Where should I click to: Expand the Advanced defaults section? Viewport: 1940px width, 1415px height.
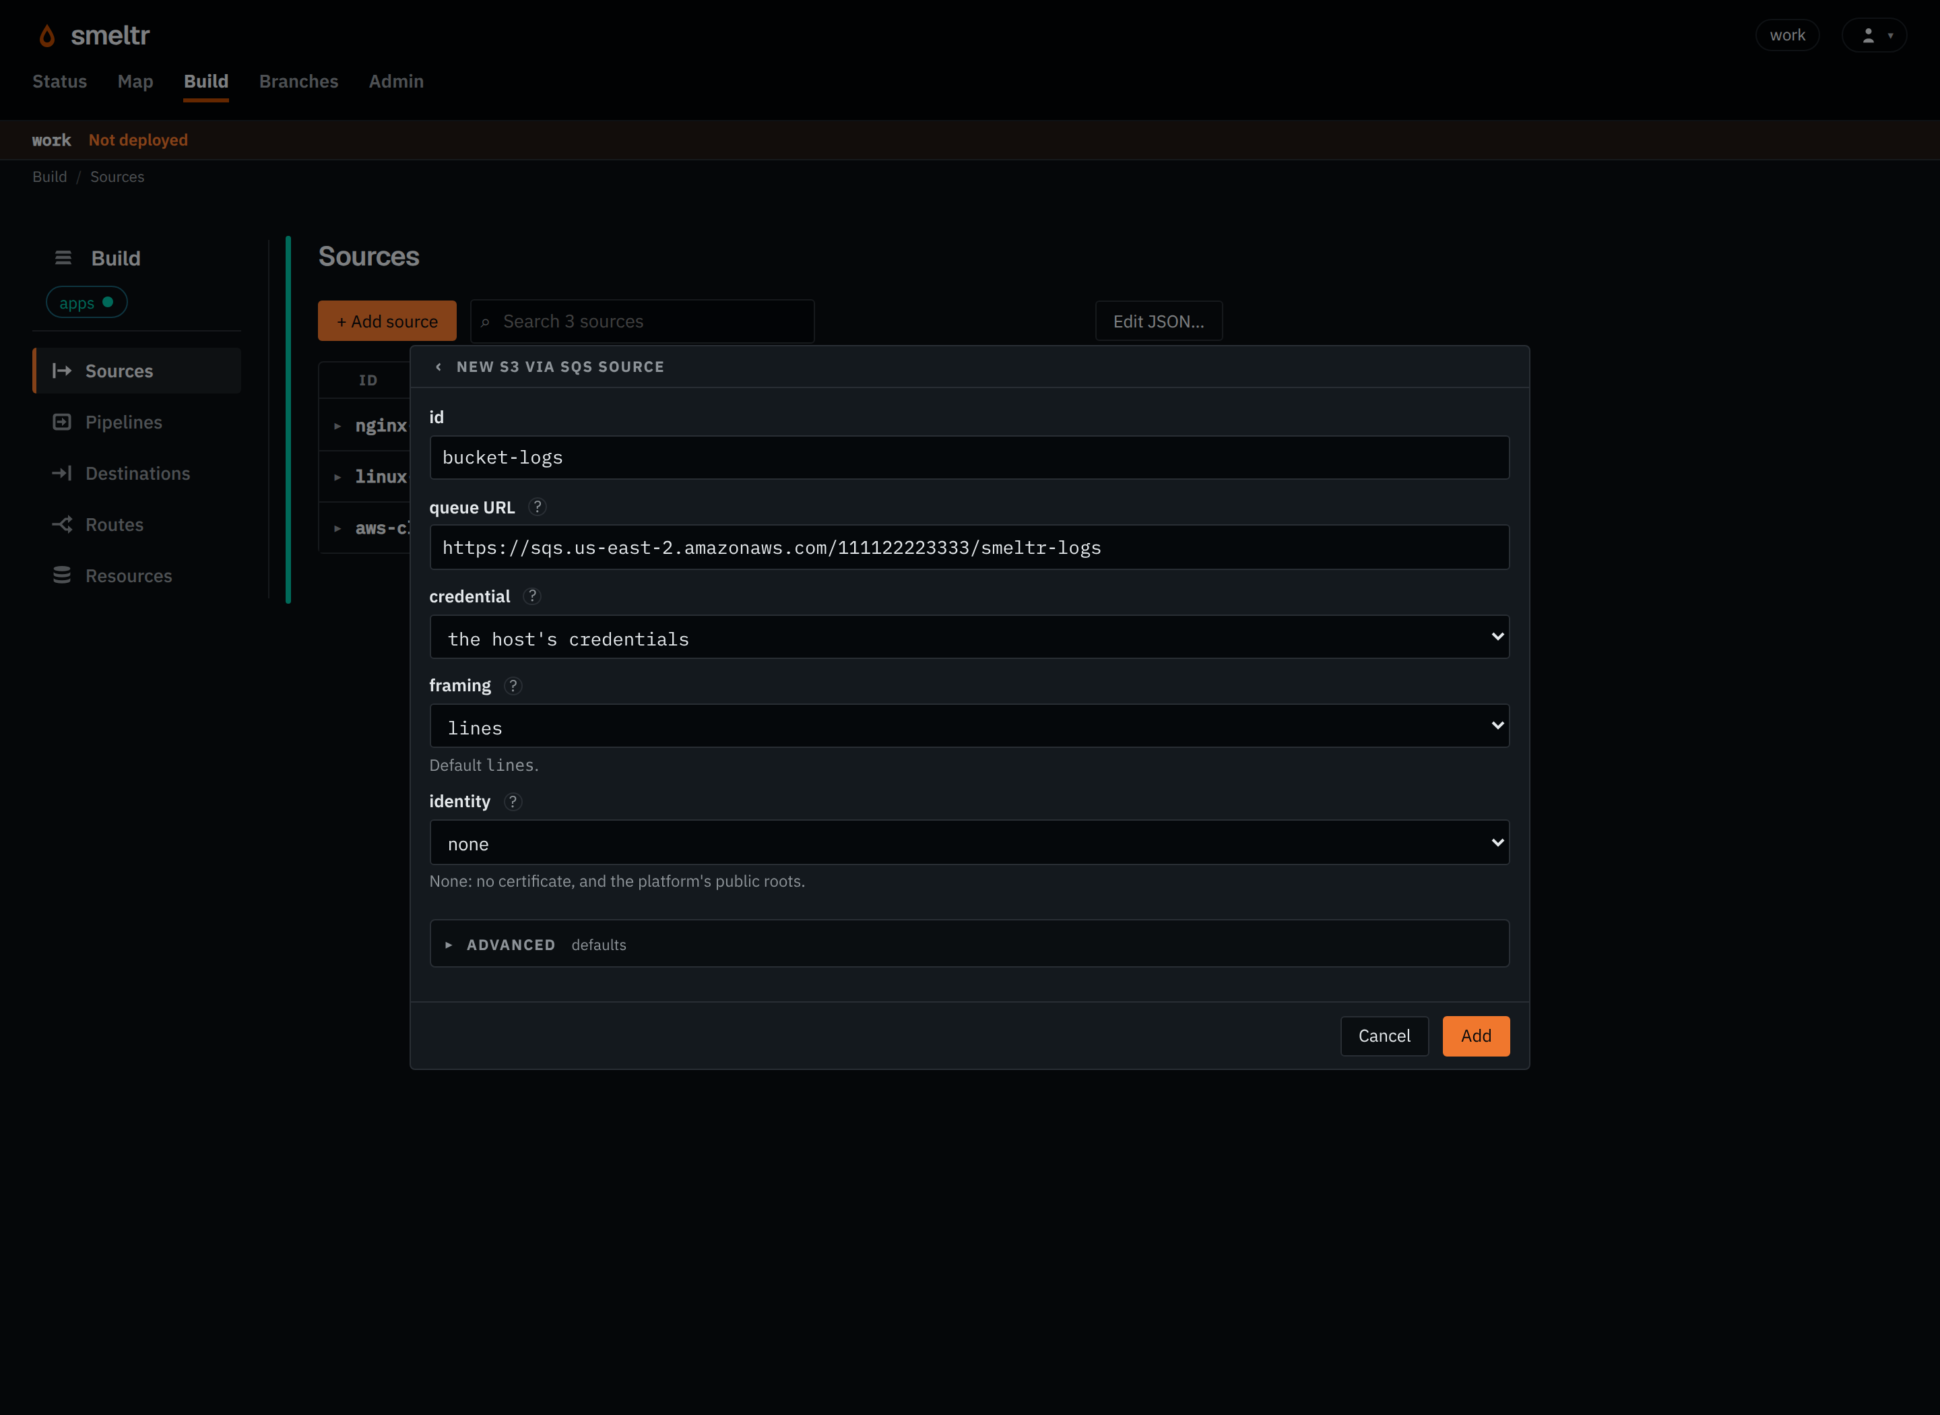pyautogui.click(x=969, y=944)
